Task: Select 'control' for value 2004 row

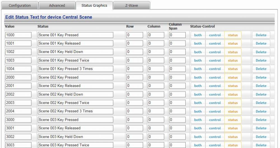Action: tap(215, 111)
